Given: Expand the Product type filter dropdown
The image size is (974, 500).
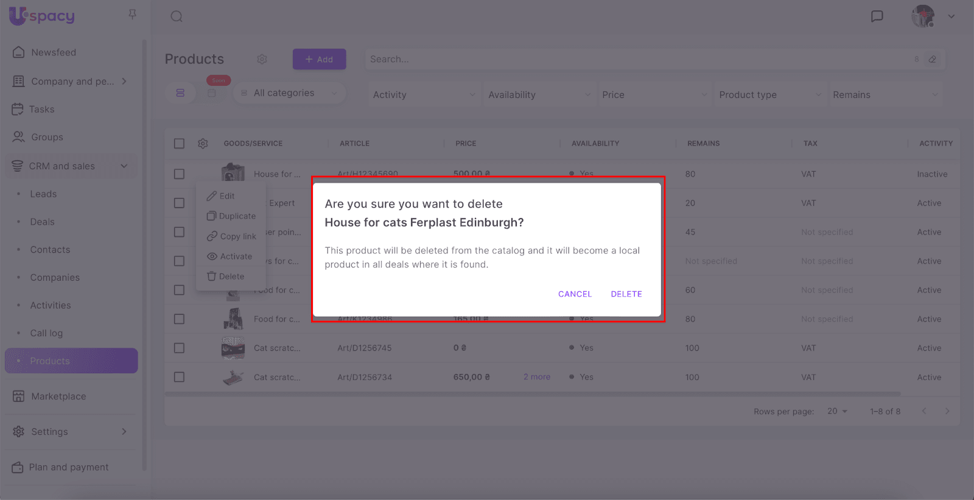Looking at the screenshot, I should (769, 95).
